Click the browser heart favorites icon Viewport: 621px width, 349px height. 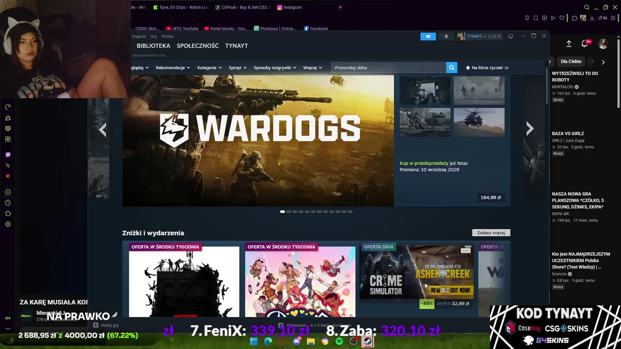(x=562, y=18)
